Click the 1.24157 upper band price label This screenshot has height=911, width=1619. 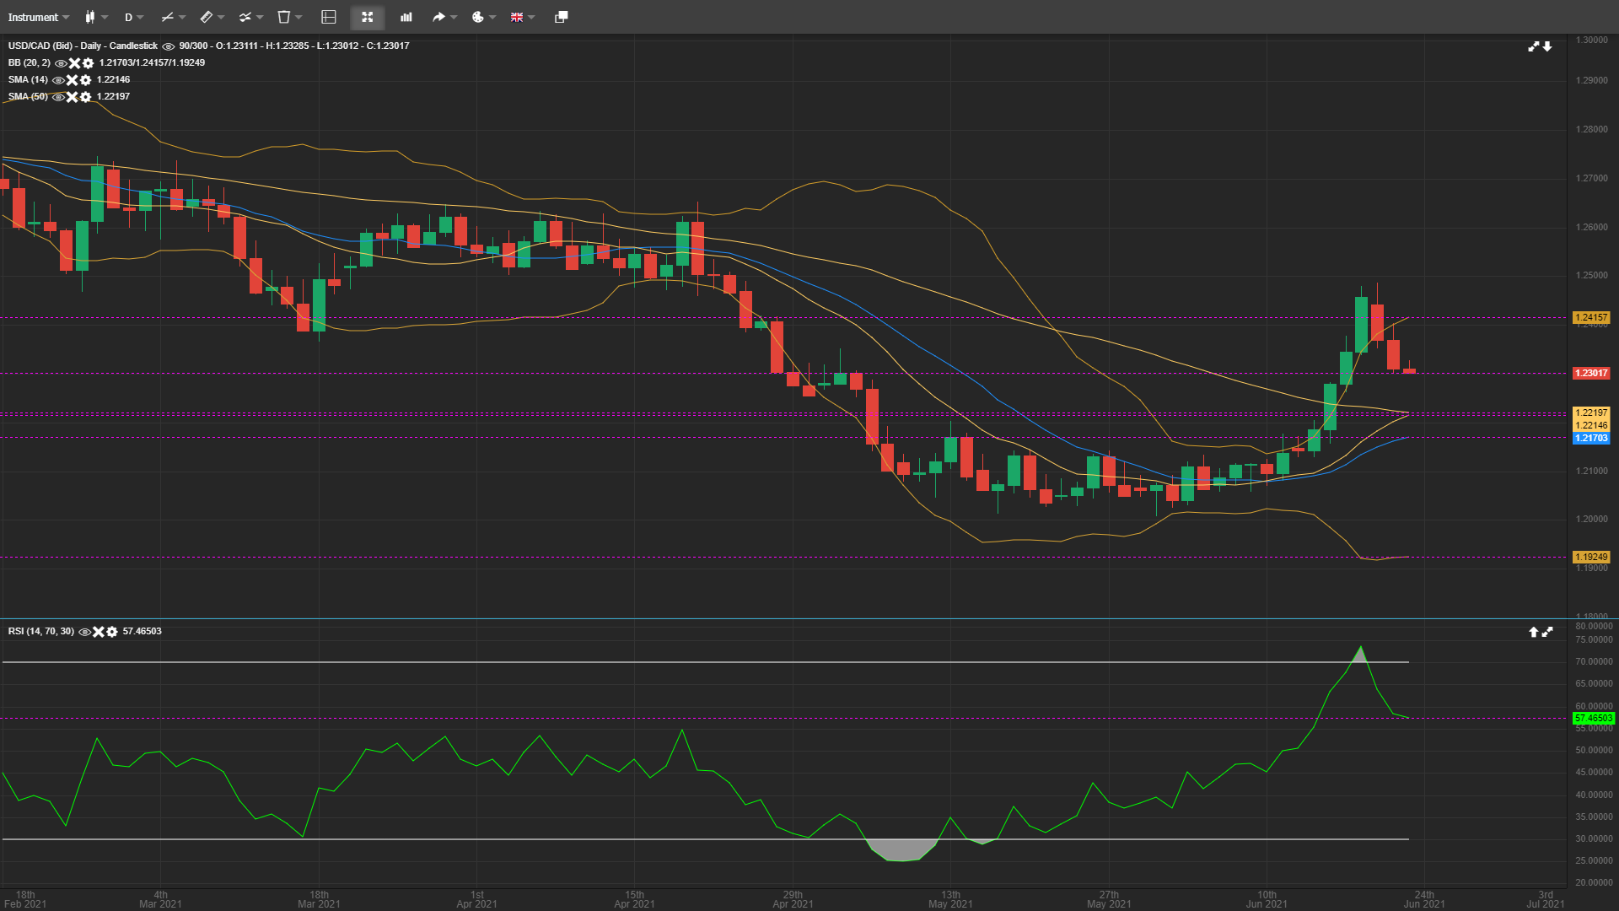tap(1592, 318)
